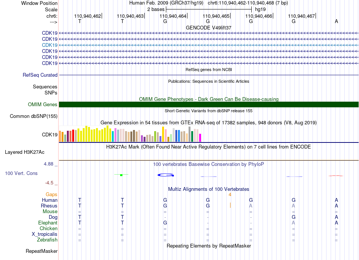Click the Dog alignment row label
Image resolution: width=359 pixels, height=260 pixels.
[53, 217]
